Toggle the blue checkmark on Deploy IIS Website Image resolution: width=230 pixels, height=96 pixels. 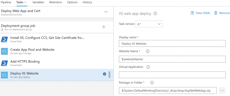[105, 74]
